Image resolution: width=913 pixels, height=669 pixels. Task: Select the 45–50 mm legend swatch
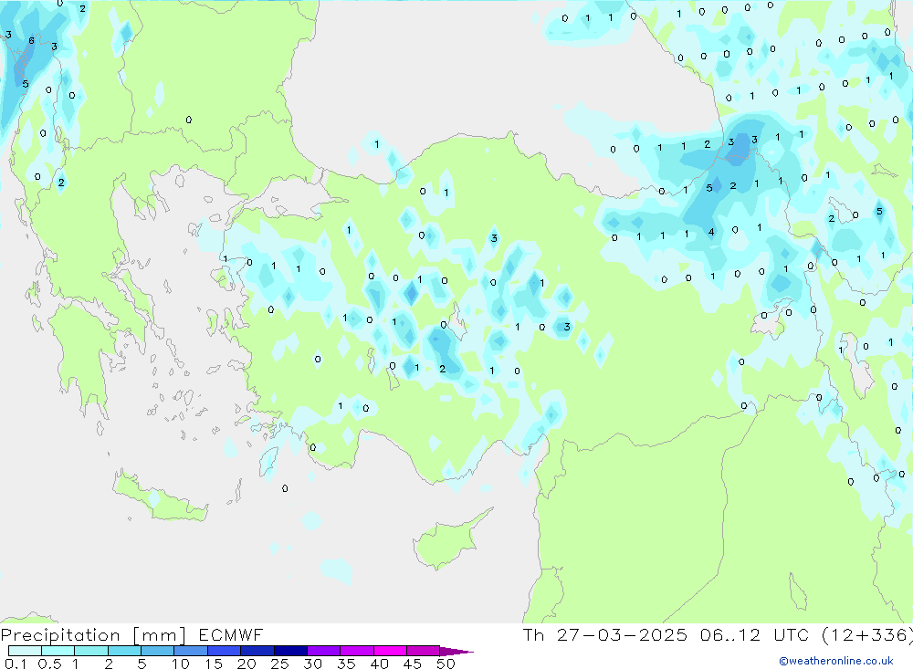click(424, 651)
